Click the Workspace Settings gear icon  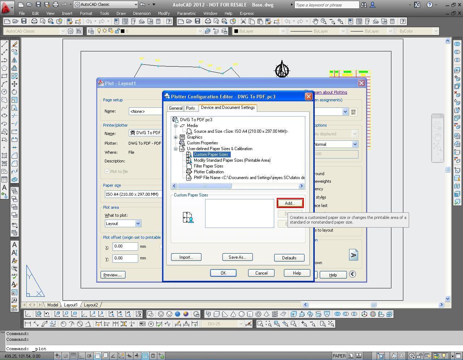pos(71,31)
